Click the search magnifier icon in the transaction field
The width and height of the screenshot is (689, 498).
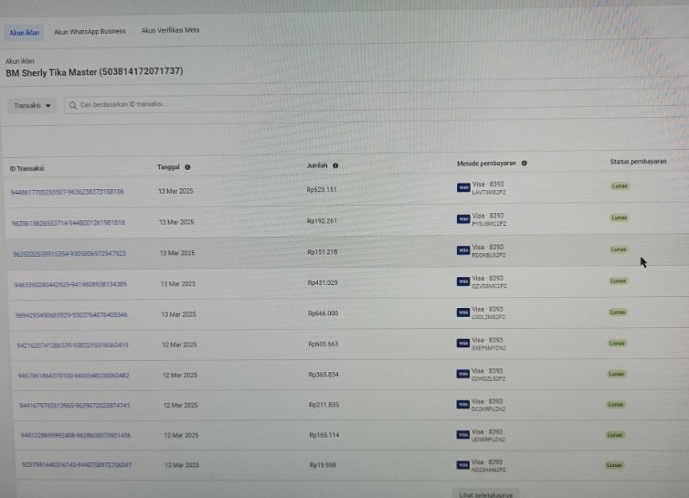point(72,105)
